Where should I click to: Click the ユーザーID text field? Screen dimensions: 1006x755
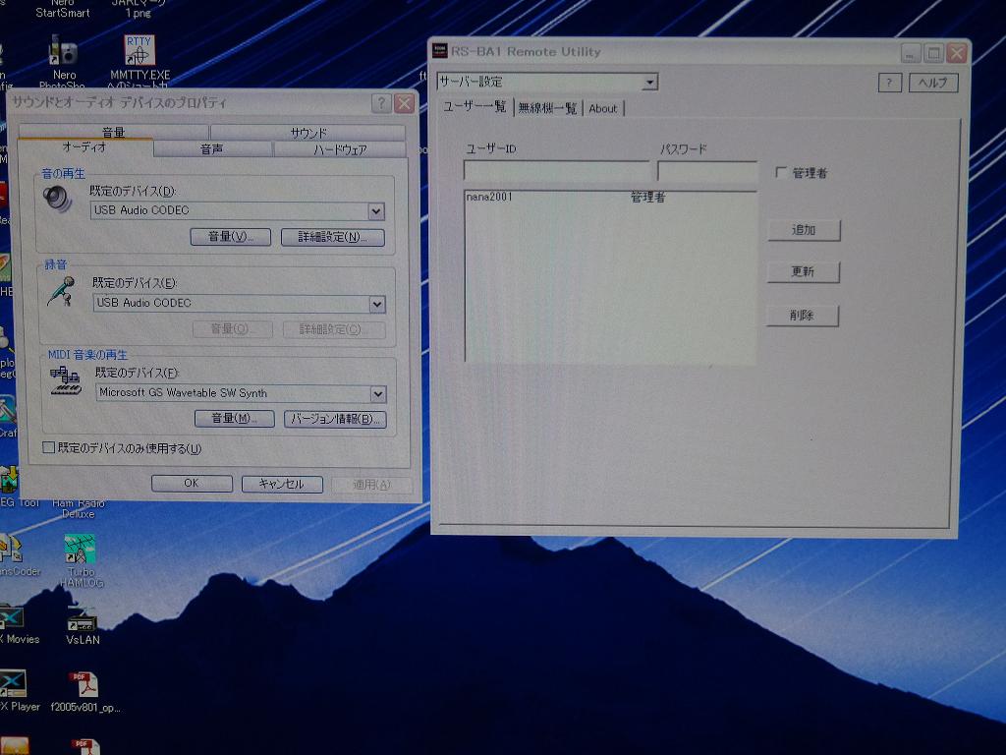(556, 172)
